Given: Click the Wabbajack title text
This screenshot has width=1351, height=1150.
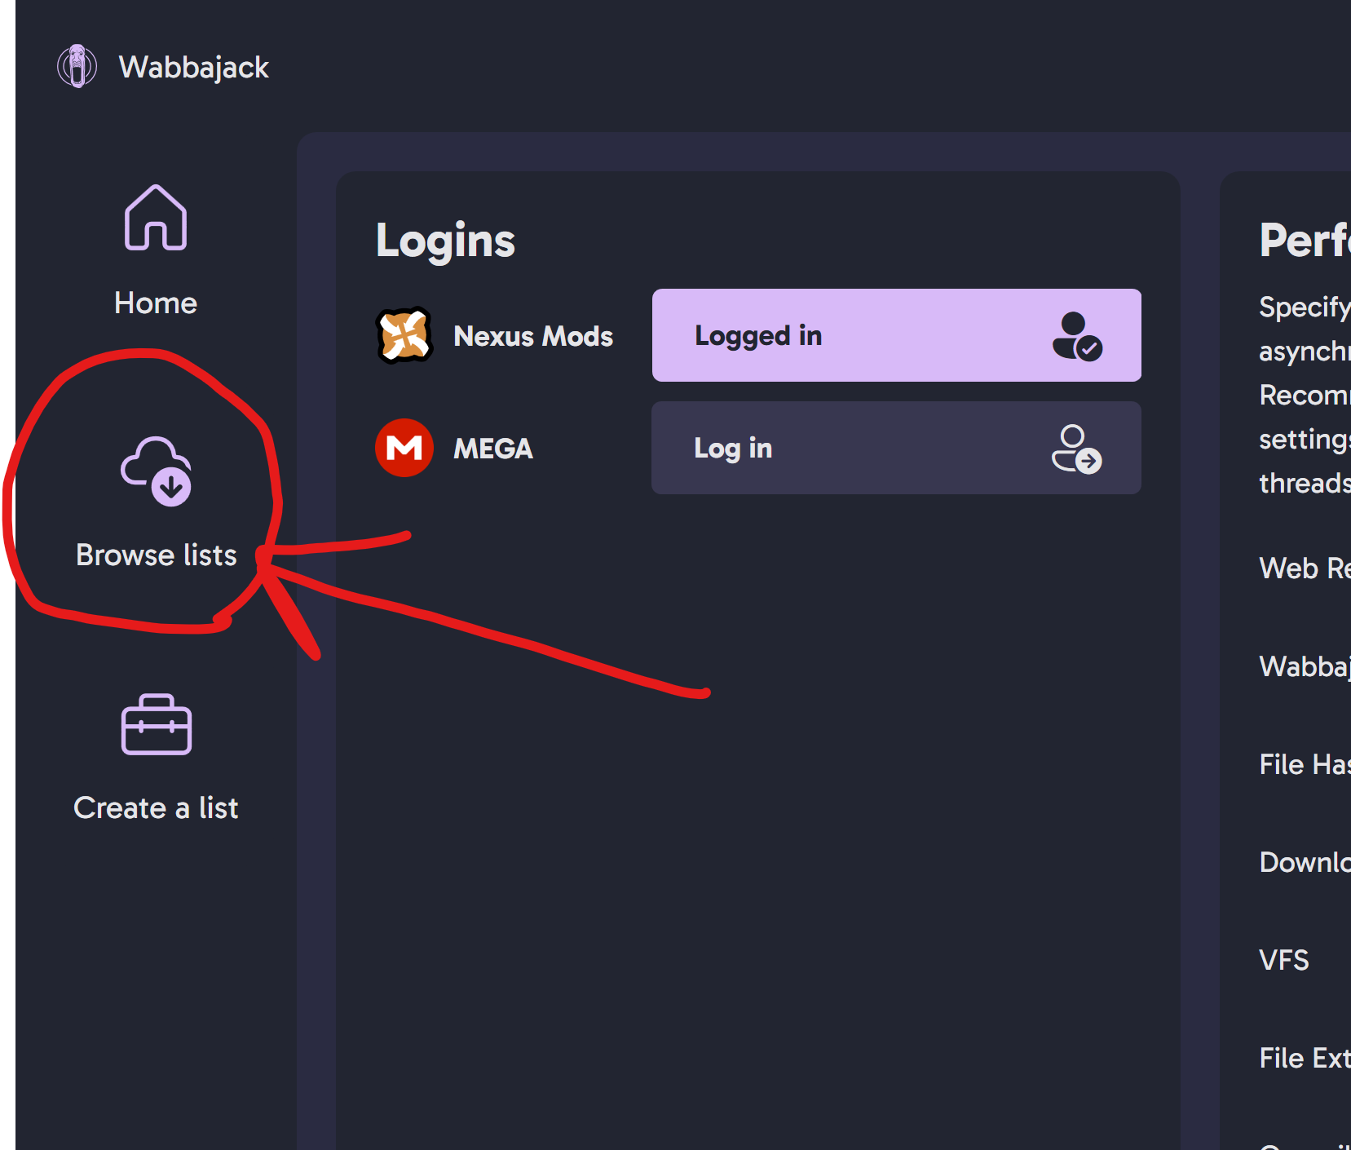Looking at the screenshot, I should coord(194,68).
